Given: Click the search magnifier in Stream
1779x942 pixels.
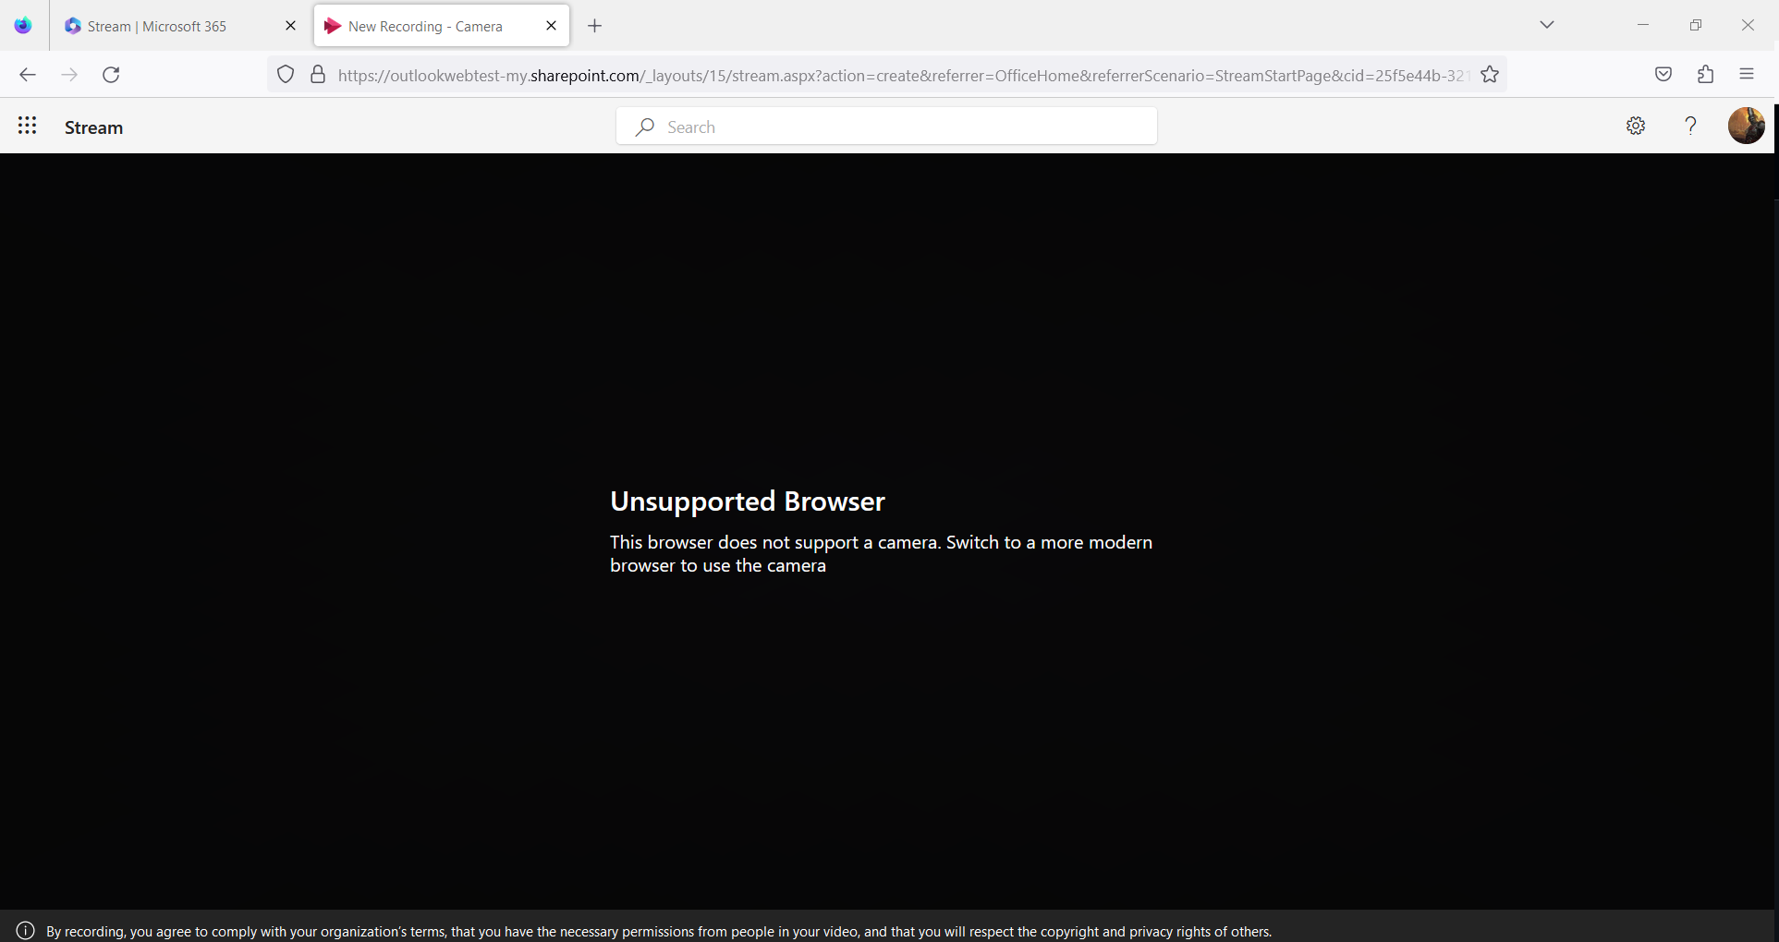Looking at the screenshot, I should 645,127.
